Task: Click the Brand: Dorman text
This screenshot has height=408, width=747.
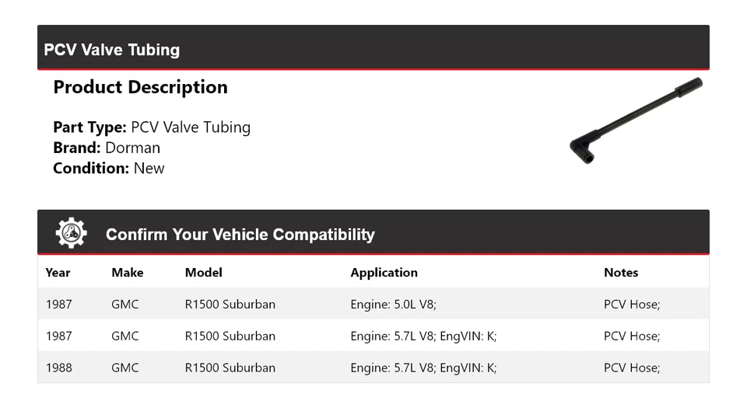Action: tap(107, 148)
